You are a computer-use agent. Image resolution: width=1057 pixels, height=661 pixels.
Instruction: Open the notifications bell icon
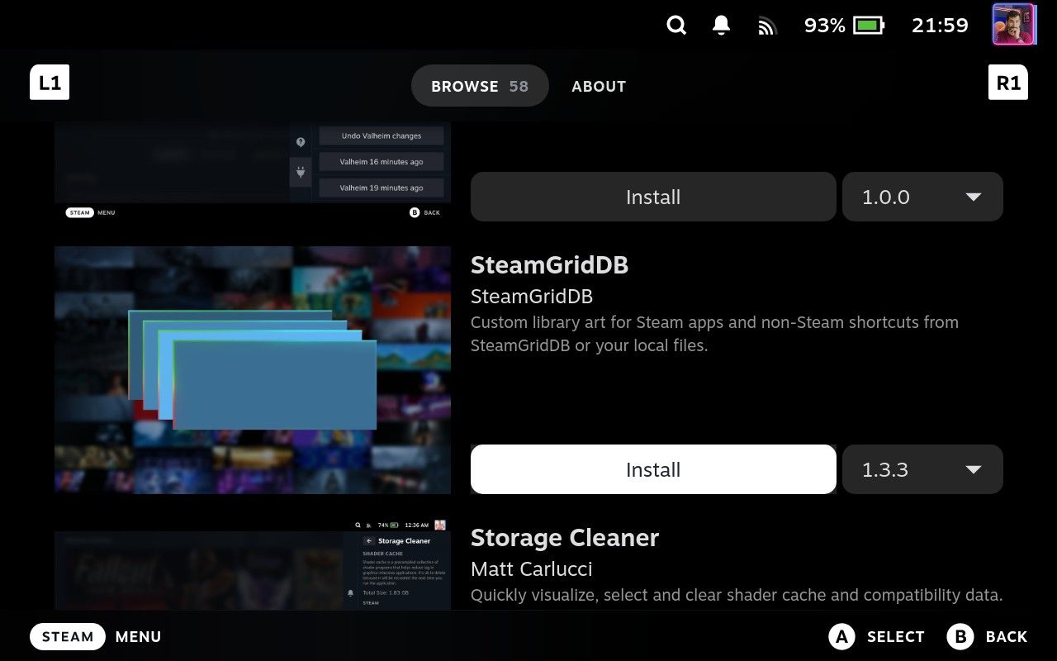[x=721, y=26]
